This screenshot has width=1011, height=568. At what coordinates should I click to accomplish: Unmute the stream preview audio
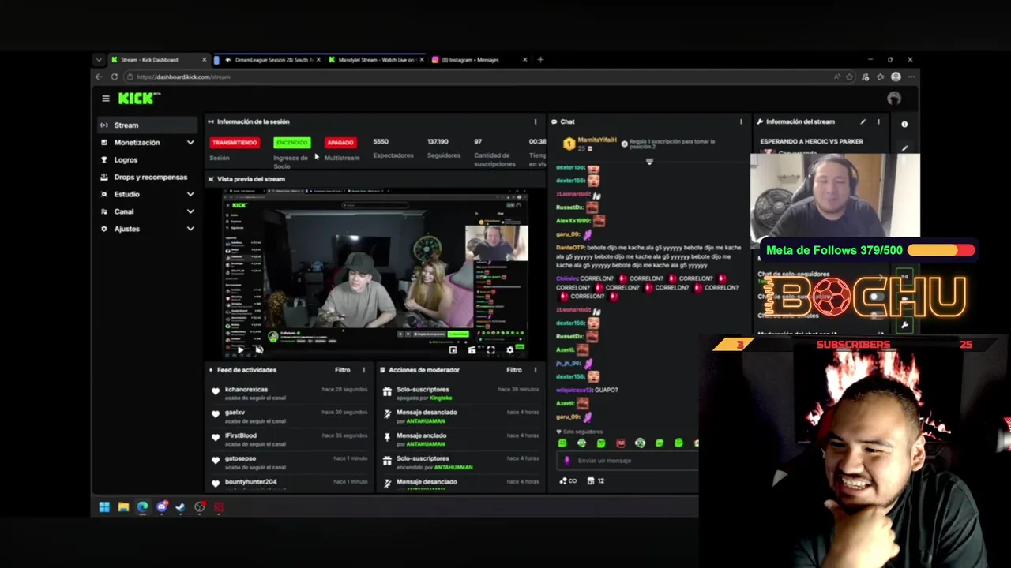(x=258, y=349)
